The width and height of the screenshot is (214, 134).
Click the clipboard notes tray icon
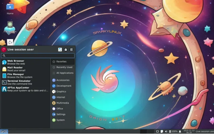pyautogui.click(x=162, y=132)
